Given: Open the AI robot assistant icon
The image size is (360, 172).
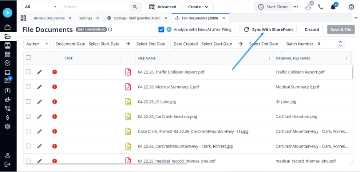Looking at the screenshot, I should click(309, 6).
